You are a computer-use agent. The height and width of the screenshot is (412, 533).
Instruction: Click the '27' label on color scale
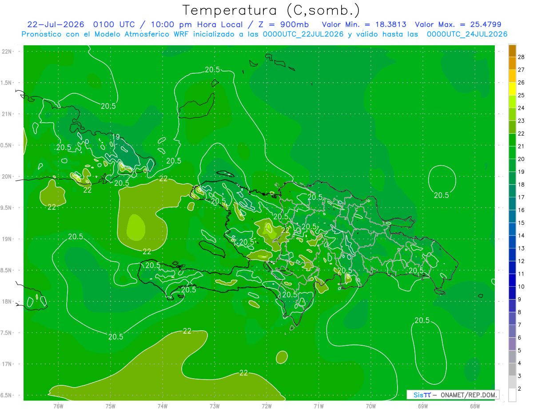[521, 70]
